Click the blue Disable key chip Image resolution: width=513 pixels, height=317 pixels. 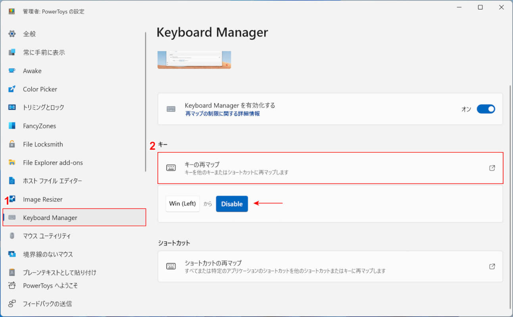pyautogui.click(x=232, y=204)
